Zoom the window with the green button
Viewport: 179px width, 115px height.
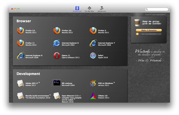18,9
